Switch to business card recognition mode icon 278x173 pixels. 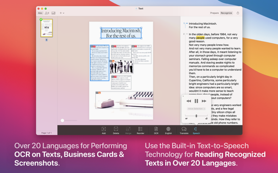tap(47, 13)
